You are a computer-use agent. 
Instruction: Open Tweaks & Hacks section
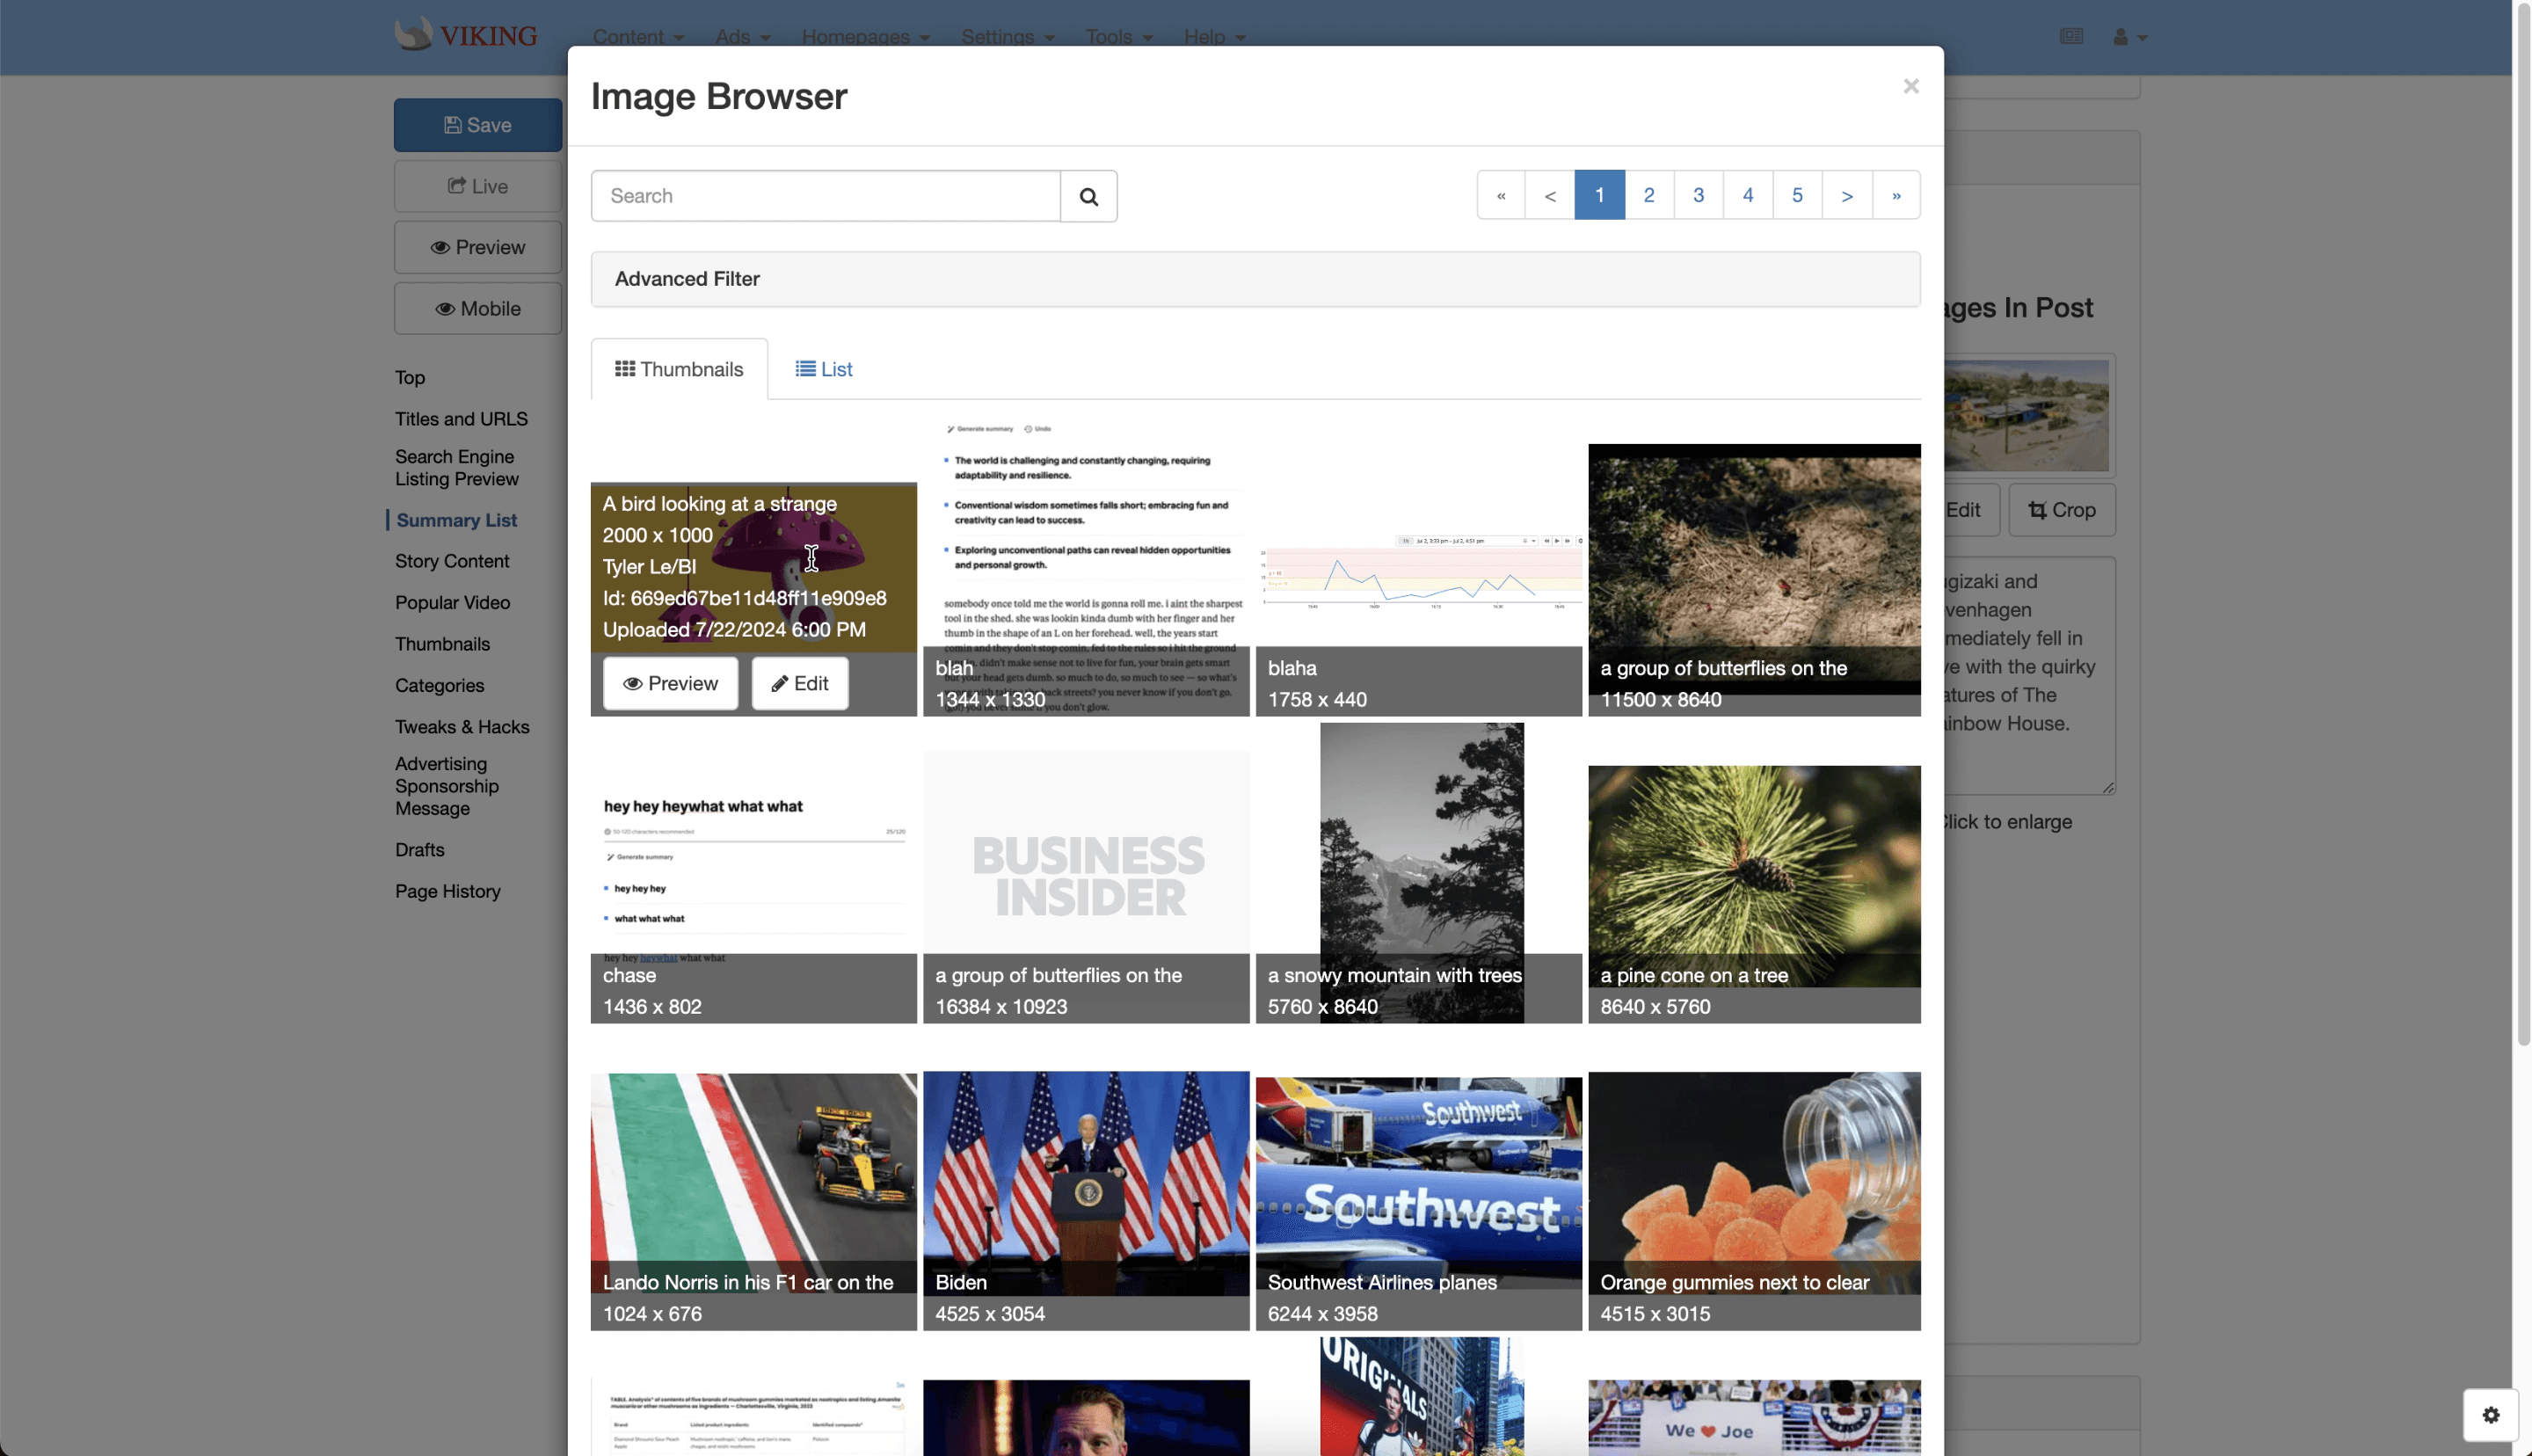pyautogui.click(x=462, y=728)
